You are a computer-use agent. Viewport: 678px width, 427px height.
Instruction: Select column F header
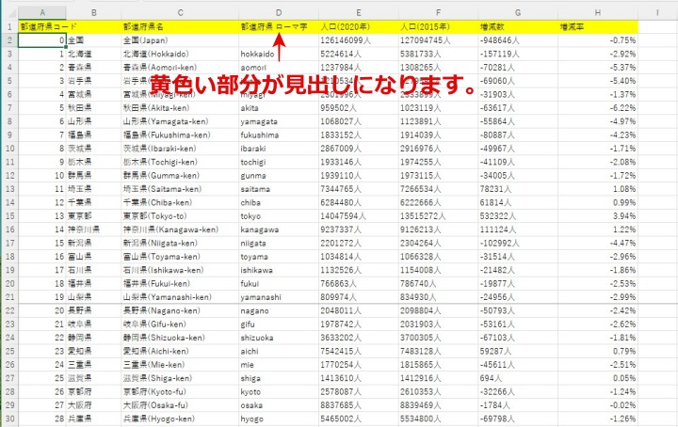tap(438, 12)
